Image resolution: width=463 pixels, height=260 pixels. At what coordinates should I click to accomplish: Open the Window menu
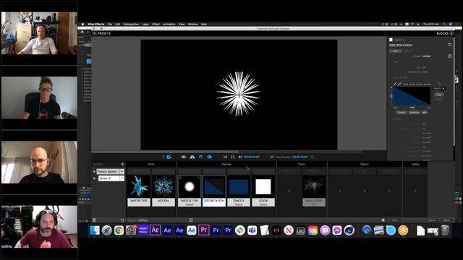(193, 24)
